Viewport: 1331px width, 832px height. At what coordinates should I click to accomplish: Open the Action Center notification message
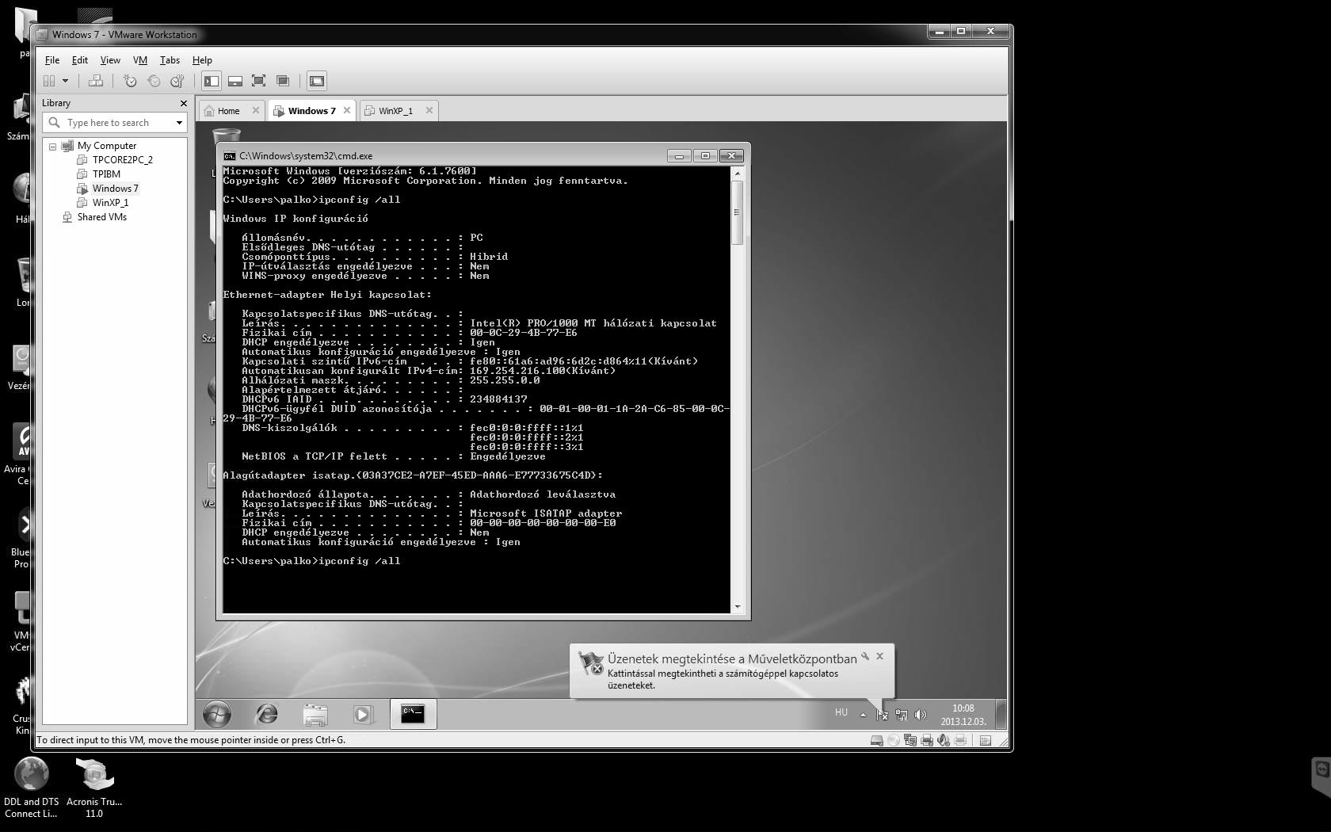point(732,672)
